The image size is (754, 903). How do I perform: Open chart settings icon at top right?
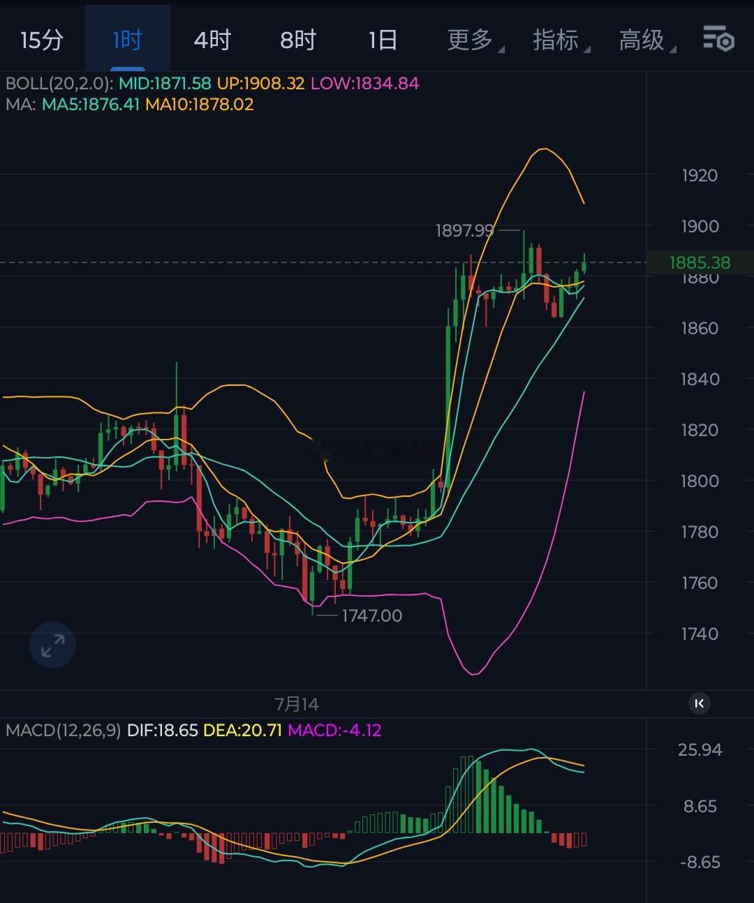click(x=718, y=39)
